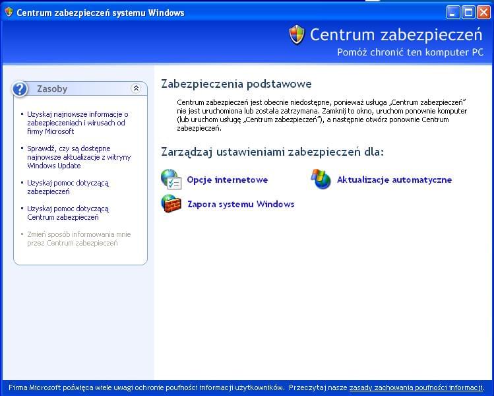Open the Zapora systemu Windows firewall icon

[x=171, y=204]
